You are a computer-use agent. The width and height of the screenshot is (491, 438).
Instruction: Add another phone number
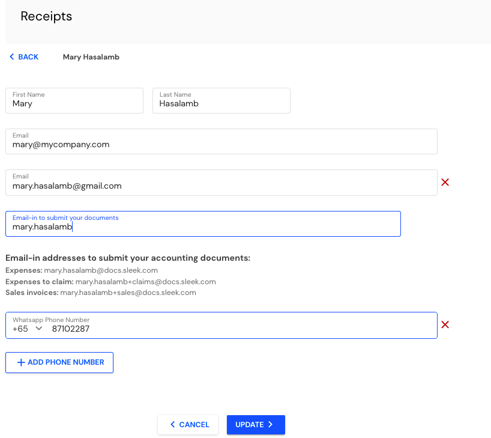point(59,362)
